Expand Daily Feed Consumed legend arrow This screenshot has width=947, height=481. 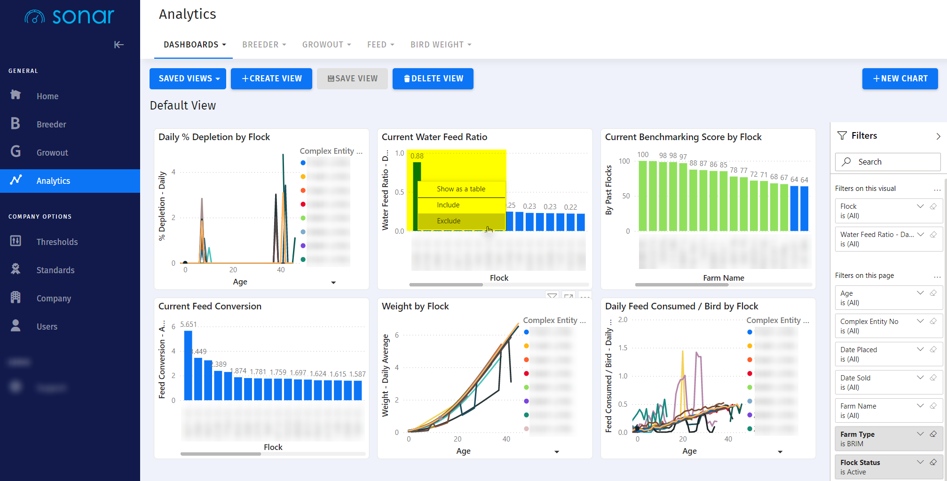[780, 452]
